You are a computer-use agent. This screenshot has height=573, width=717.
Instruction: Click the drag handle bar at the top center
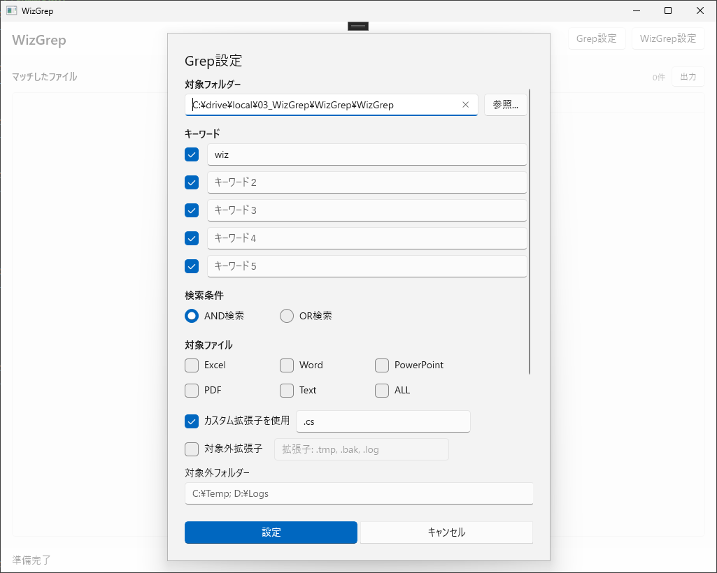click(x=358, y=27)
